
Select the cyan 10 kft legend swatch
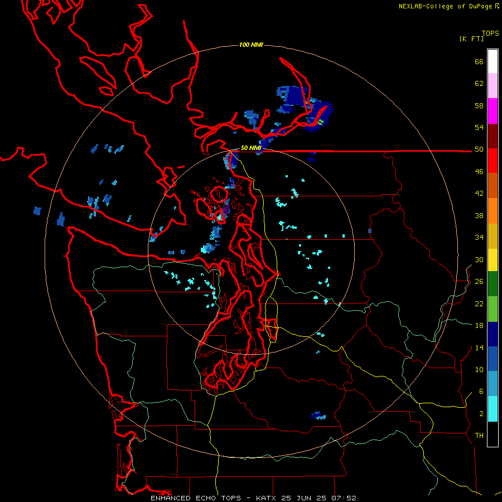point(493,409)
